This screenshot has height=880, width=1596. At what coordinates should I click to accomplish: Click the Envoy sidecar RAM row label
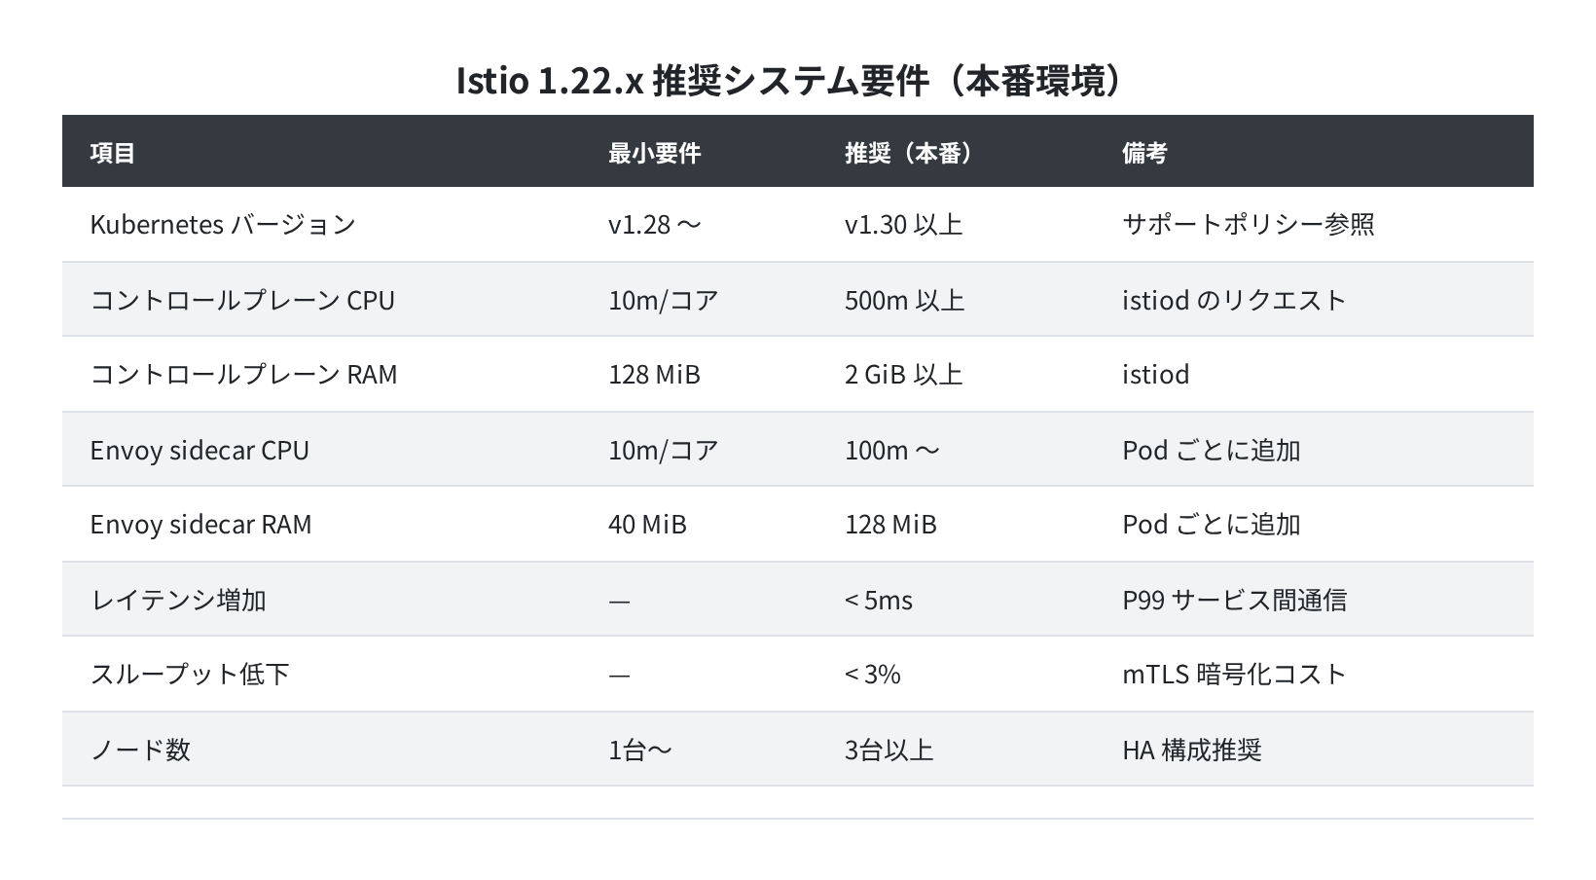coord(200,525)
